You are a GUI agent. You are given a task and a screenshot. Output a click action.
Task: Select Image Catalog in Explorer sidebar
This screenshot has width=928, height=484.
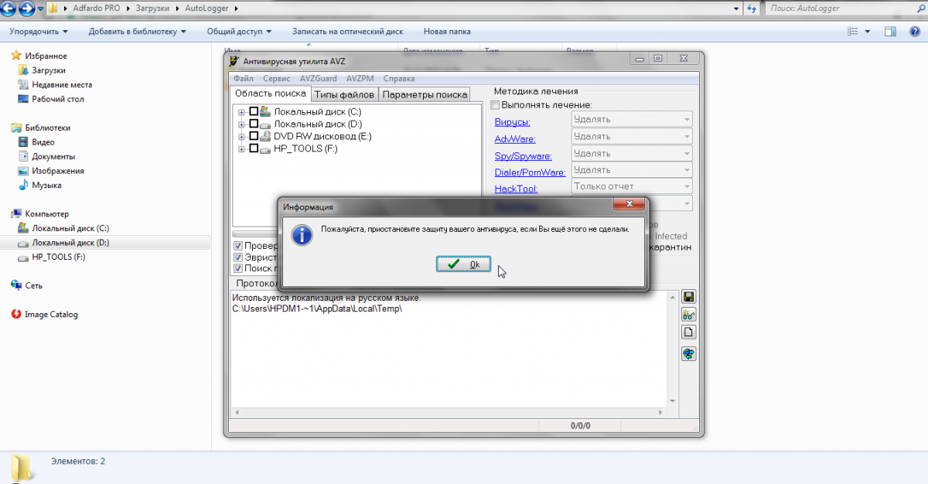pos(45,315)
